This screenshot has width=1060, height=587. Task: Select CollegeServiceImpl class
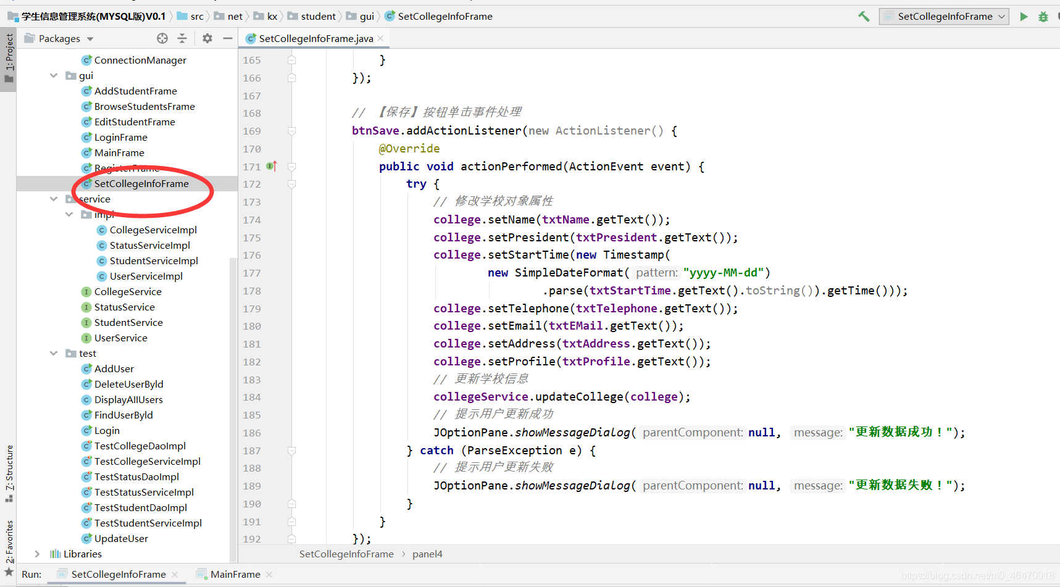153,230
